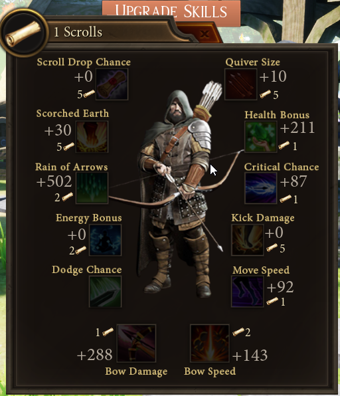Click the Rain of Arrows label
The image size is (340, 396).
click(72, 167)
